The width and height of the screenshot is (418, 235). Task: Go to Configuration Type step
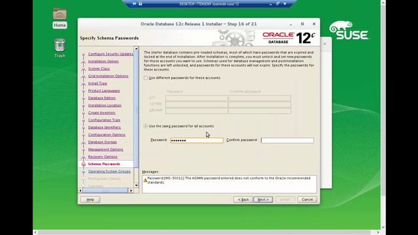104,120
